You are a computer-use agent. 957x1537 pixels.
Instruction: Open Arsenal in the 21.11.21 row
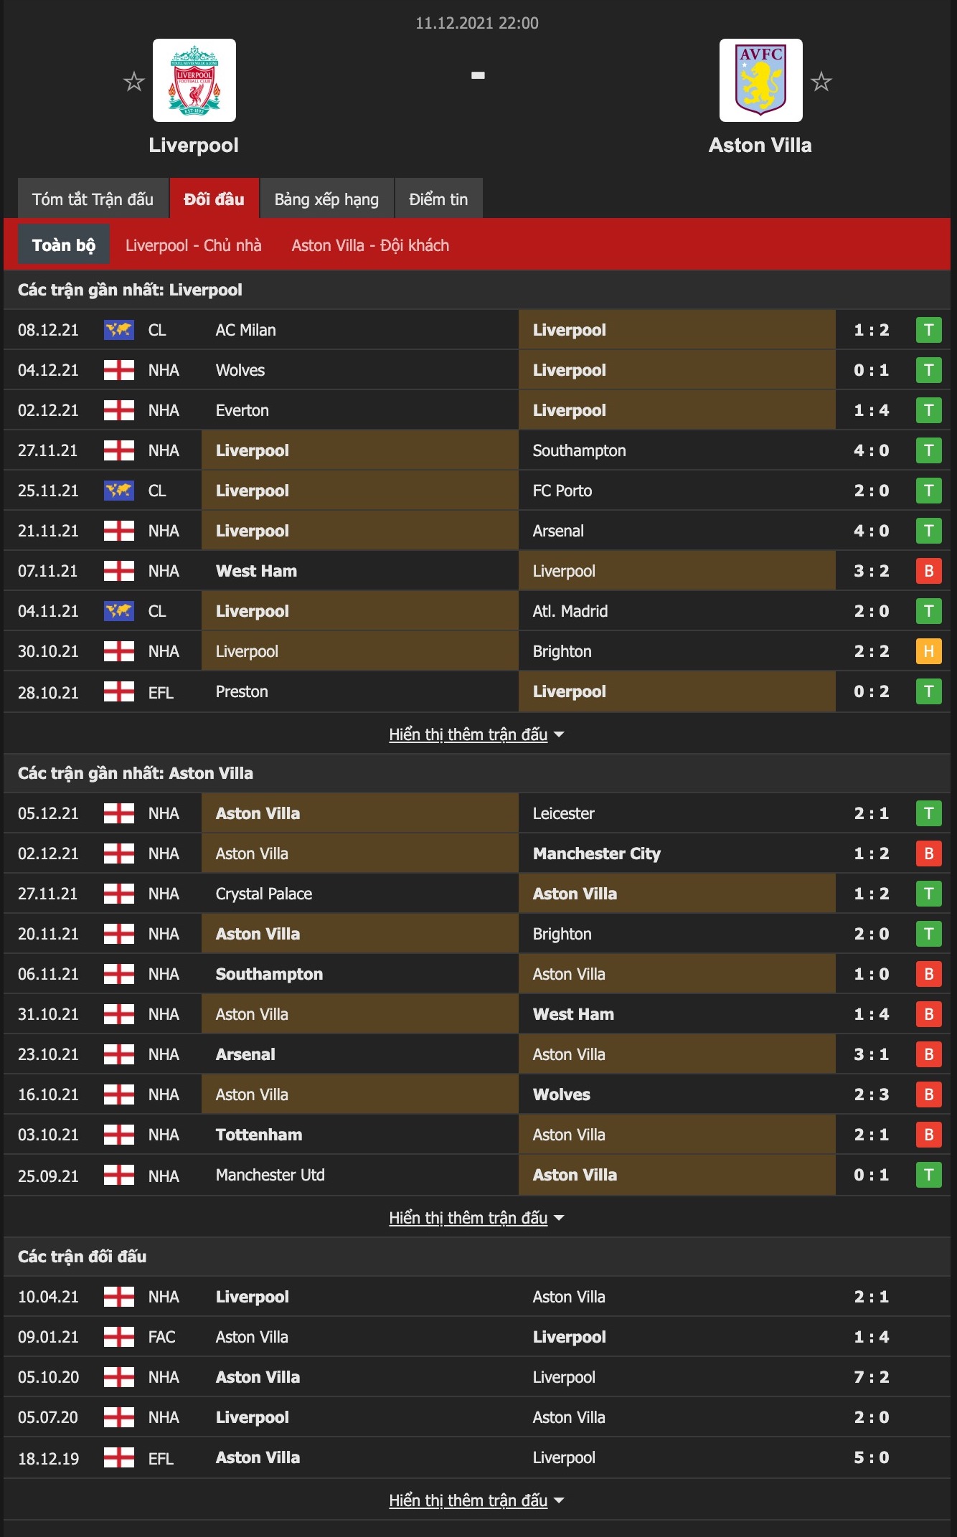pos(558,531)
